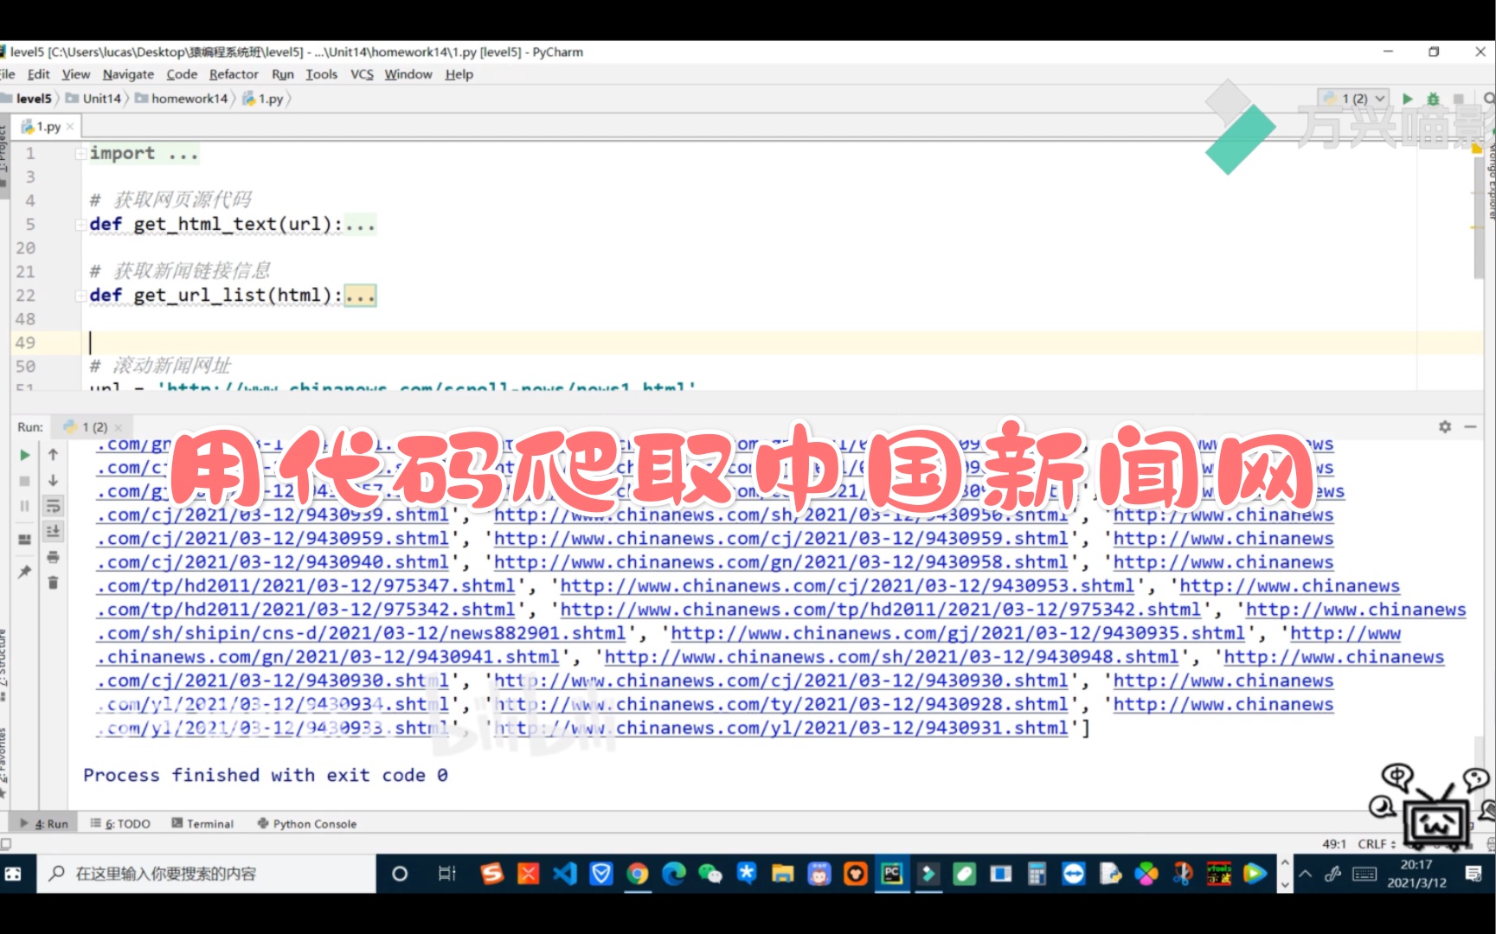1496x934 pixels.
Task: Click level5 in the breadcrumb bar
Action: pyautogui.click(x=33, y=99)
